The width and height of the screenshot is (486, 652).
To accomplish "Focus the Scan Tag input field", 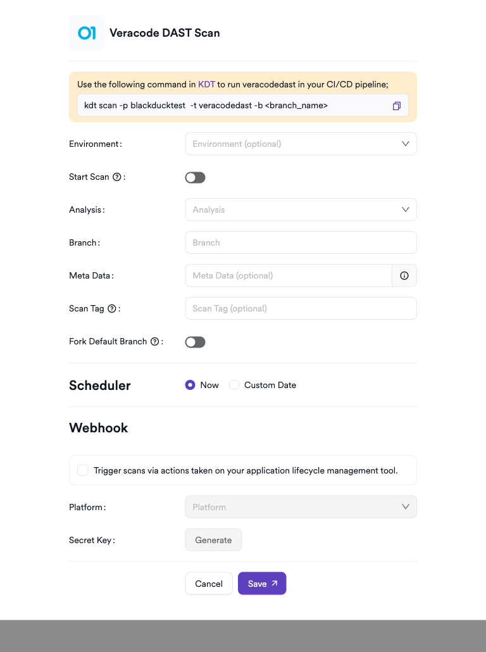I will point(301,308).
